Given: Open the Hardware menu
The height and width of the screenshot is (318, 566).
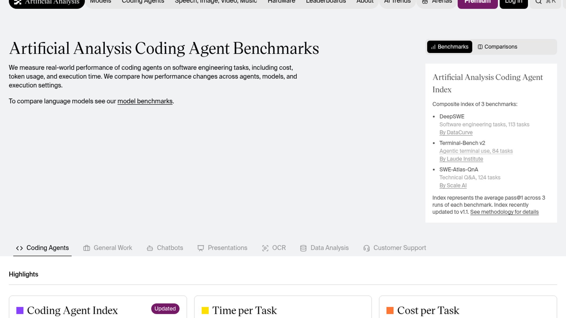Looking at the screenshot, I should coord(281,2).
